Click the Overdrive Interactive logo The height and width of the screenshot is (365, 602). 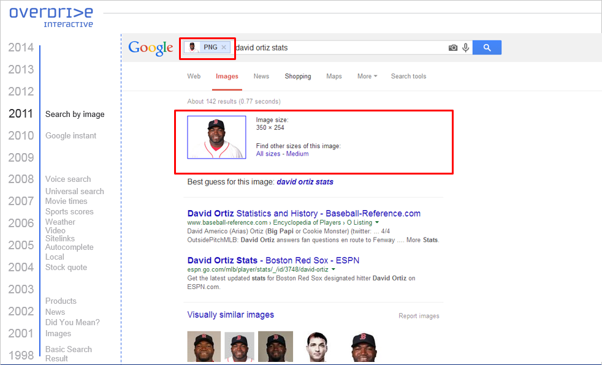coord(51,17)
